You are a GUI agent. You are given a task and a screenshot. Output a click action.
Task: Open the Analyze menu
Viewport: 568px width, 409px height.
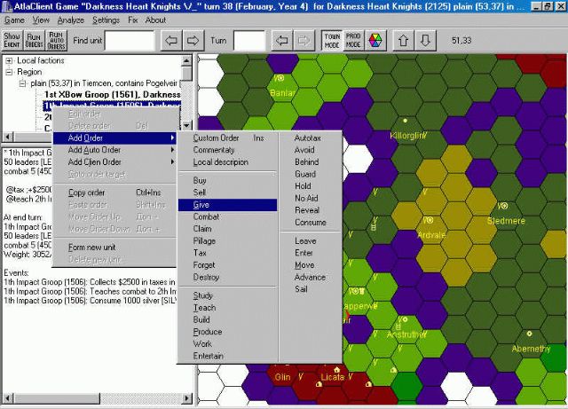[x=71, y=20]
